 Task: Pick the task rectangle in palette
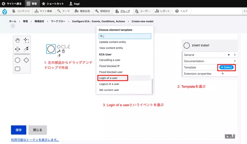click(17, 69)
